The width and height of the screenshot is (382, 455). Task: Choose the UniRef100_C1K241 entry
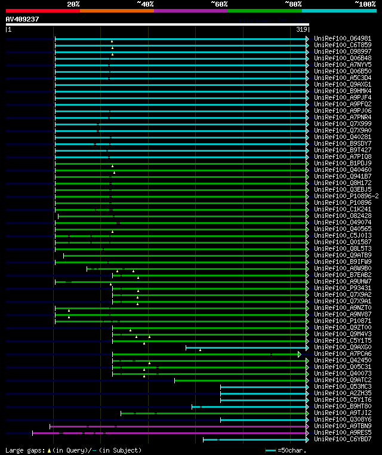pyautogui.click(x=343, y=209)
